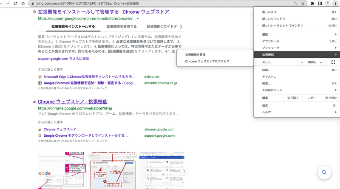Click https://chrome.google.com/webstore?hl=ja URL
340x189 pixels.
click(75, 108)
